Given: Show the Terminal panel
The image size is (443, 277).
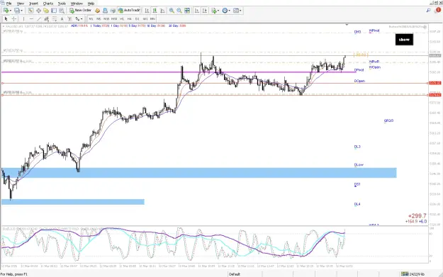Looking at the screenshot, I should point(54,11).
